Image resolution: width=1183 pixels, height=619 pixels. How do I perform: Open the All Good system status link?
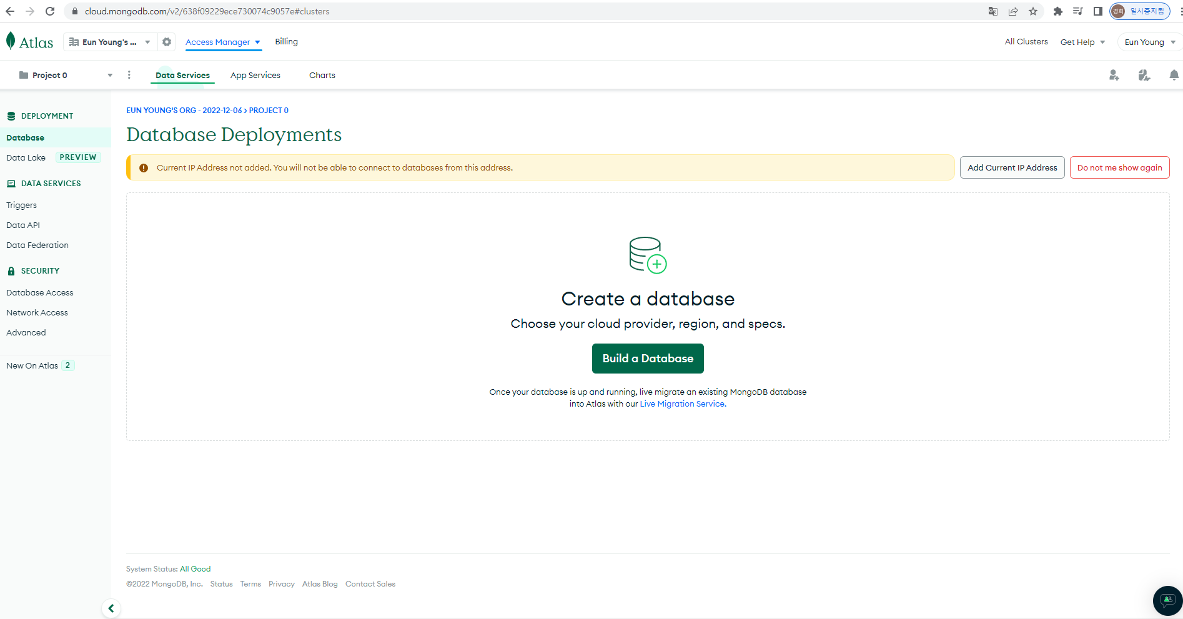pos(196,569)
